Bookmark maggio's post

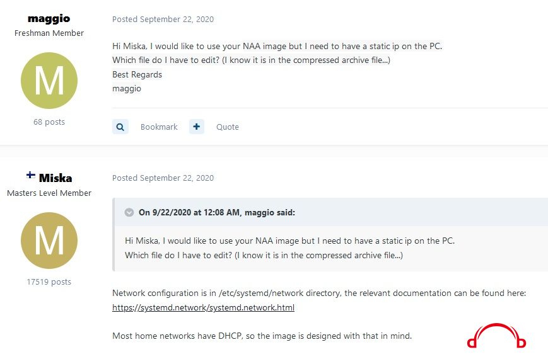pyautogui.click(x=159, y=127)
